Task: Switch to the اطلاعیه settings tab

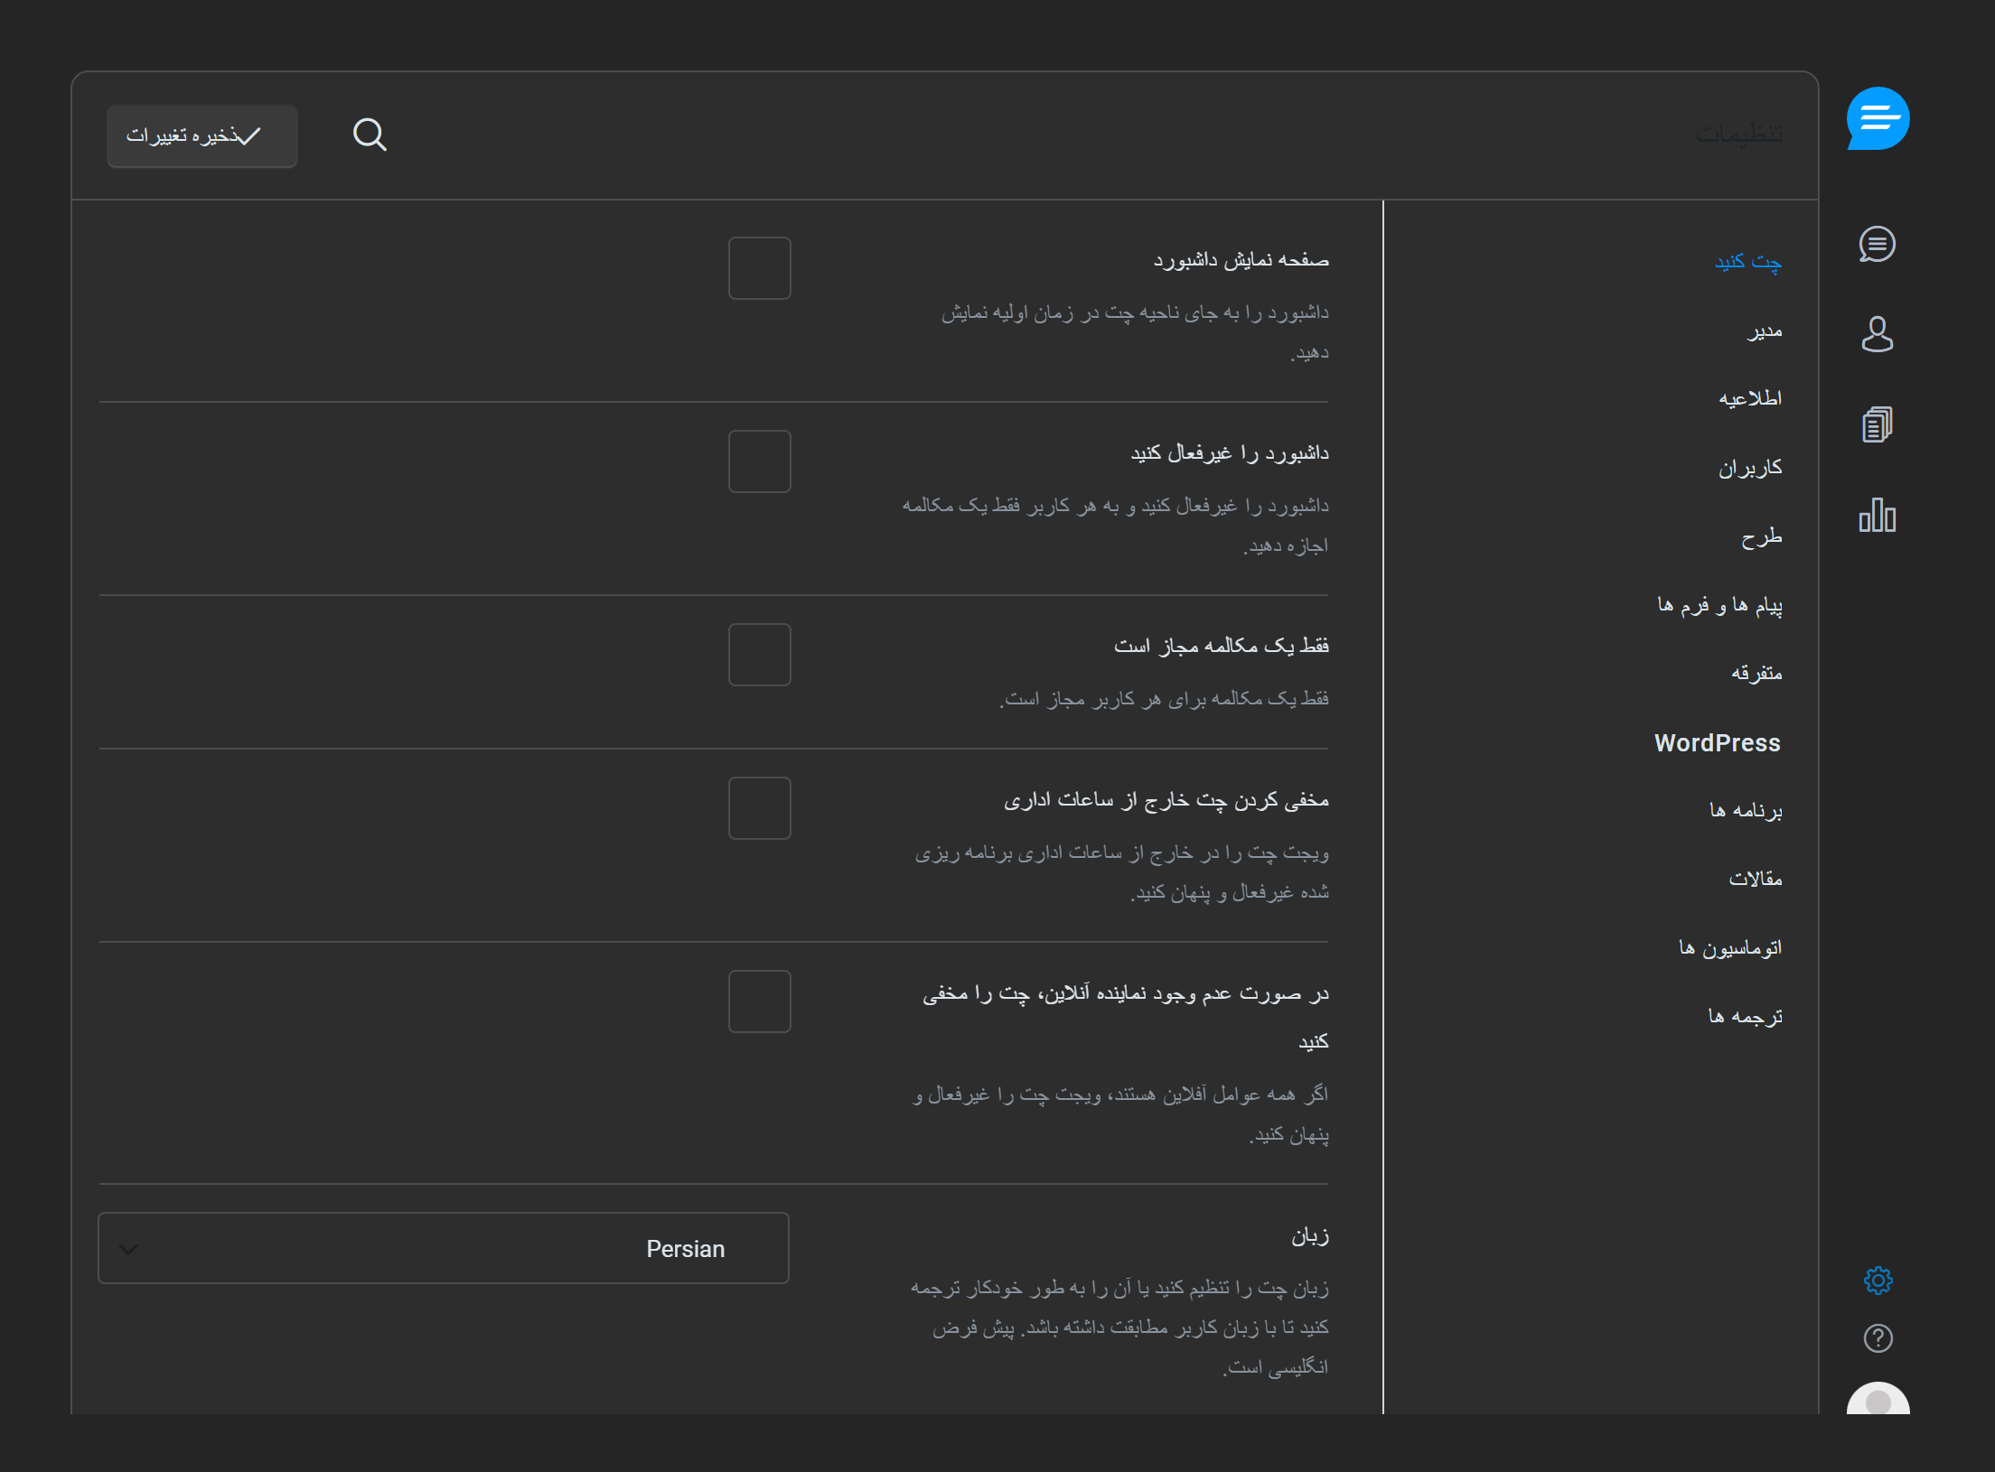Action: pyautogui.click(x=1750, y=398)
